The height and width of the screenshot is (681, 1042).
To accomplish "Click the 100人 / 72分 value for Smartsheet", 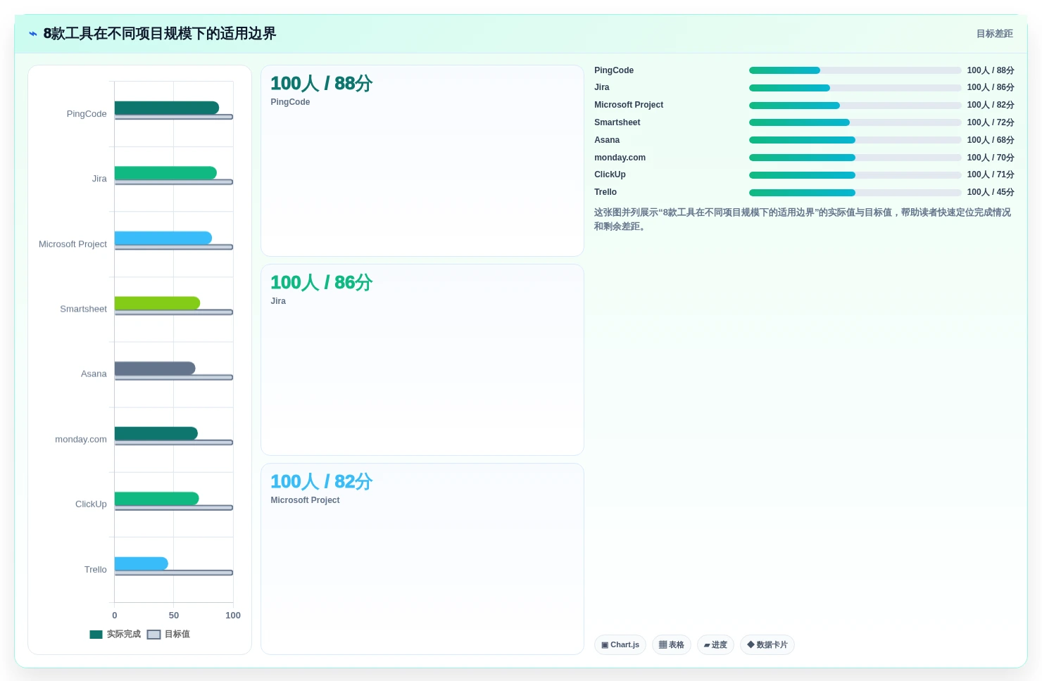I will pyautogui.click(x=991, y=122).
